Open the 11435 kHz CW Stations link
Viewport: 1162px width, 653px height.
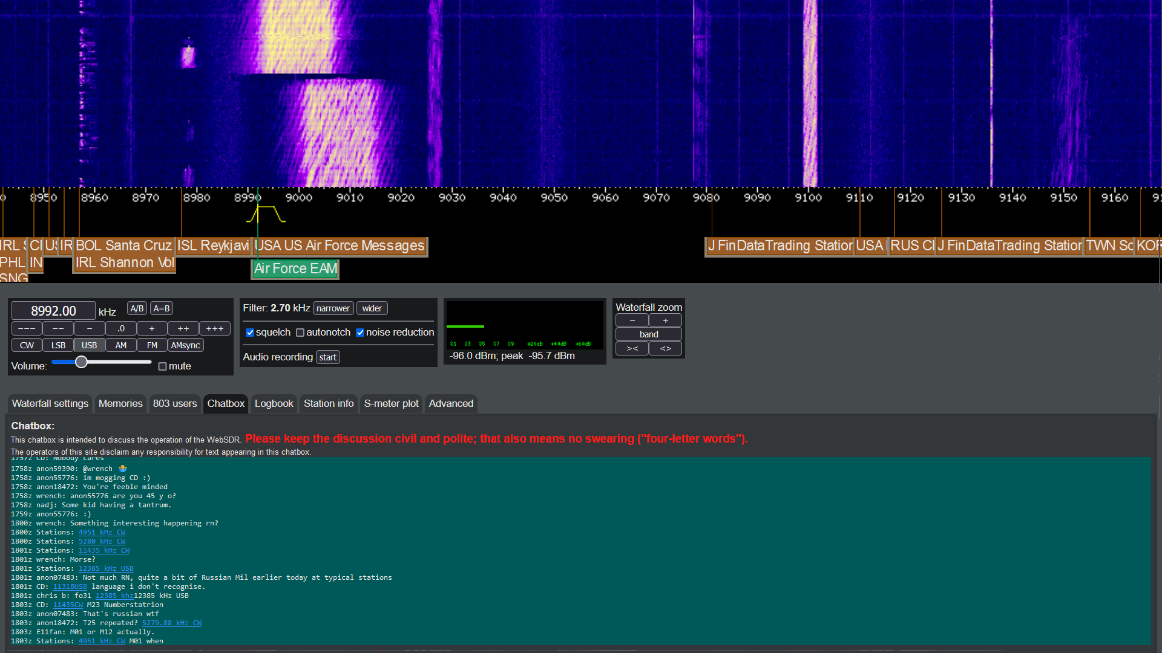(x=104, y=550)
